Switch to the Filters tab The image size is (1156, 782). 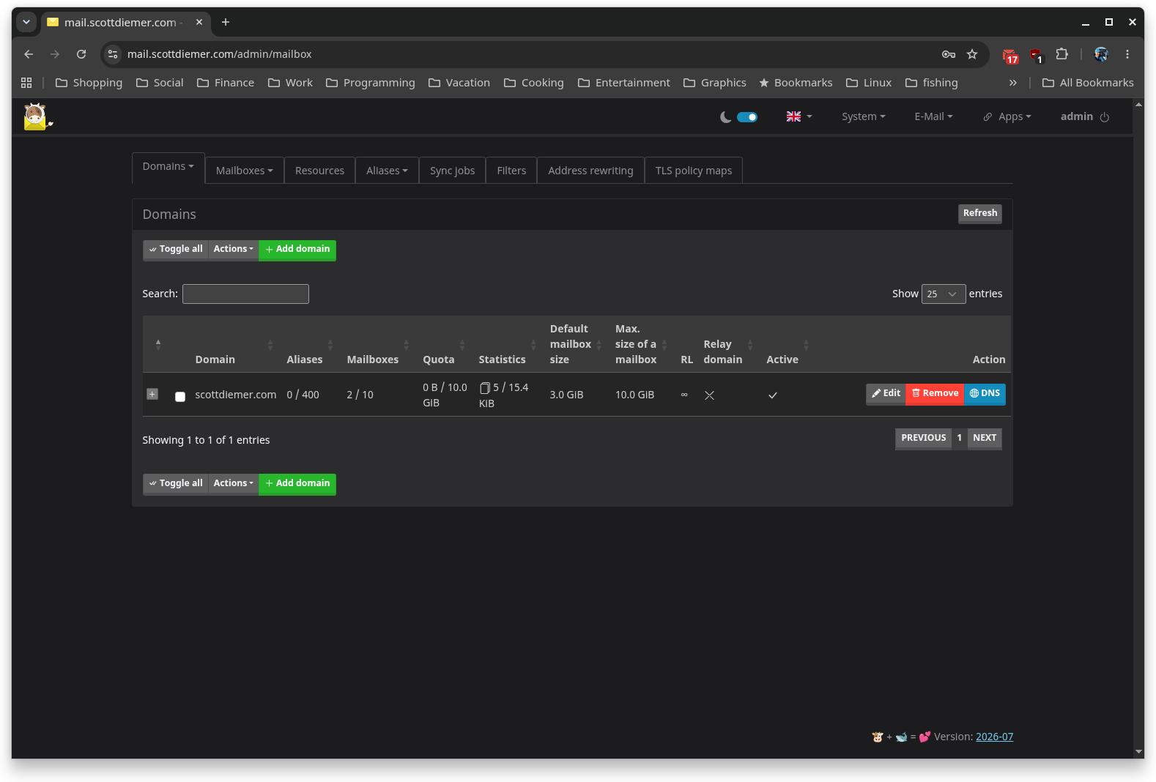tap(511, 171)
